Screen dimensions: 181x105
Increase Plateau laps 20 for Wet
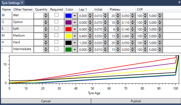(118, 14)
